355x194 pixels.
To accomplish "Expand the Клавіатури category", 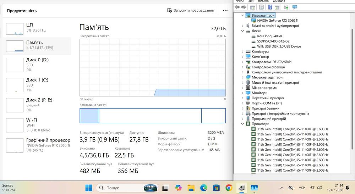I will (242, 51).
